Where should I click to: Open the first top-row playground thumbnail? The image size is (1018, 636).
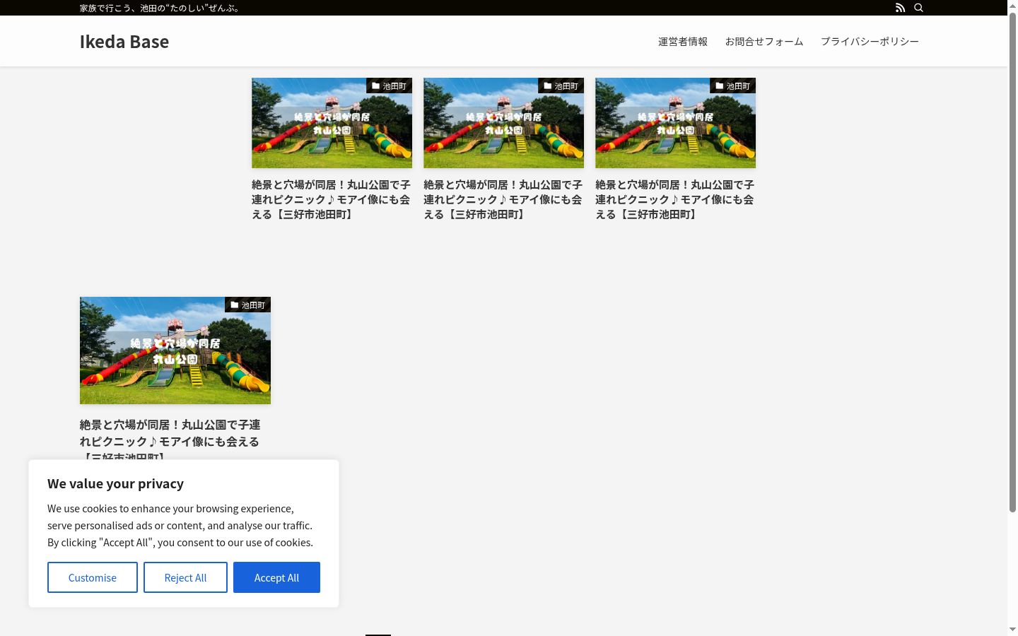332,123
